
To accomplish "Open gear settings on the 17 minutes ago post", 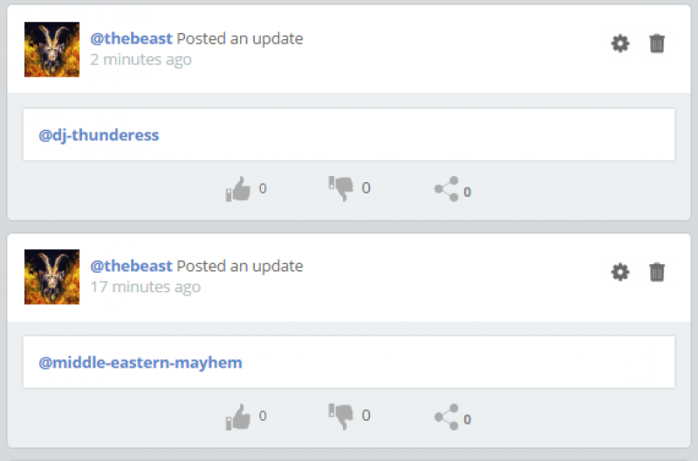I will point(620,272).
